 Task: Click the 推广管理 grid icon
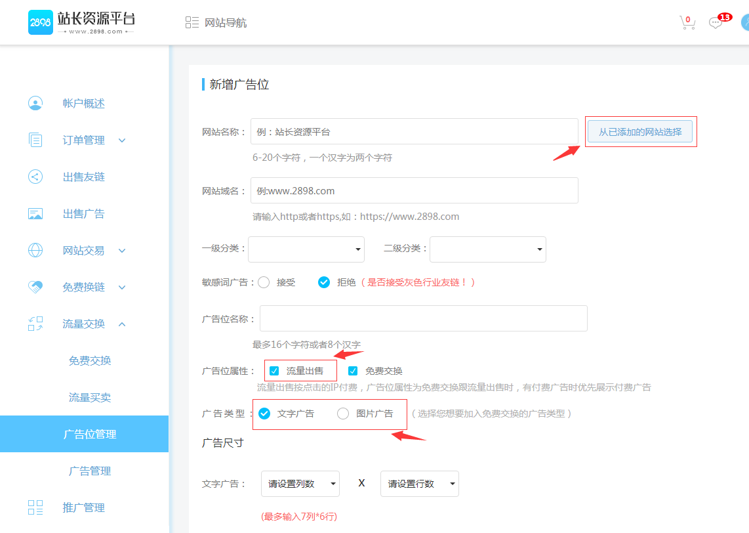click(x=35, y=507)
